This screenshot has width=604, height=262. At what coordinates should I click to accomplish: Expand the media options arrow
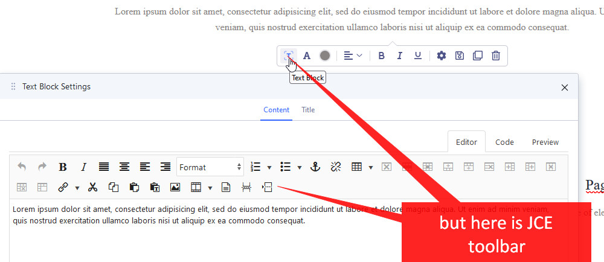(210, 188)
